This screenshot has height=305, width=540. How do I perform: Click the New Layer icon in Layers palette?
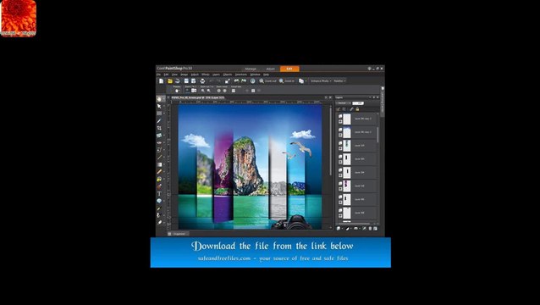pyautogui.click(x=339, y=229)
